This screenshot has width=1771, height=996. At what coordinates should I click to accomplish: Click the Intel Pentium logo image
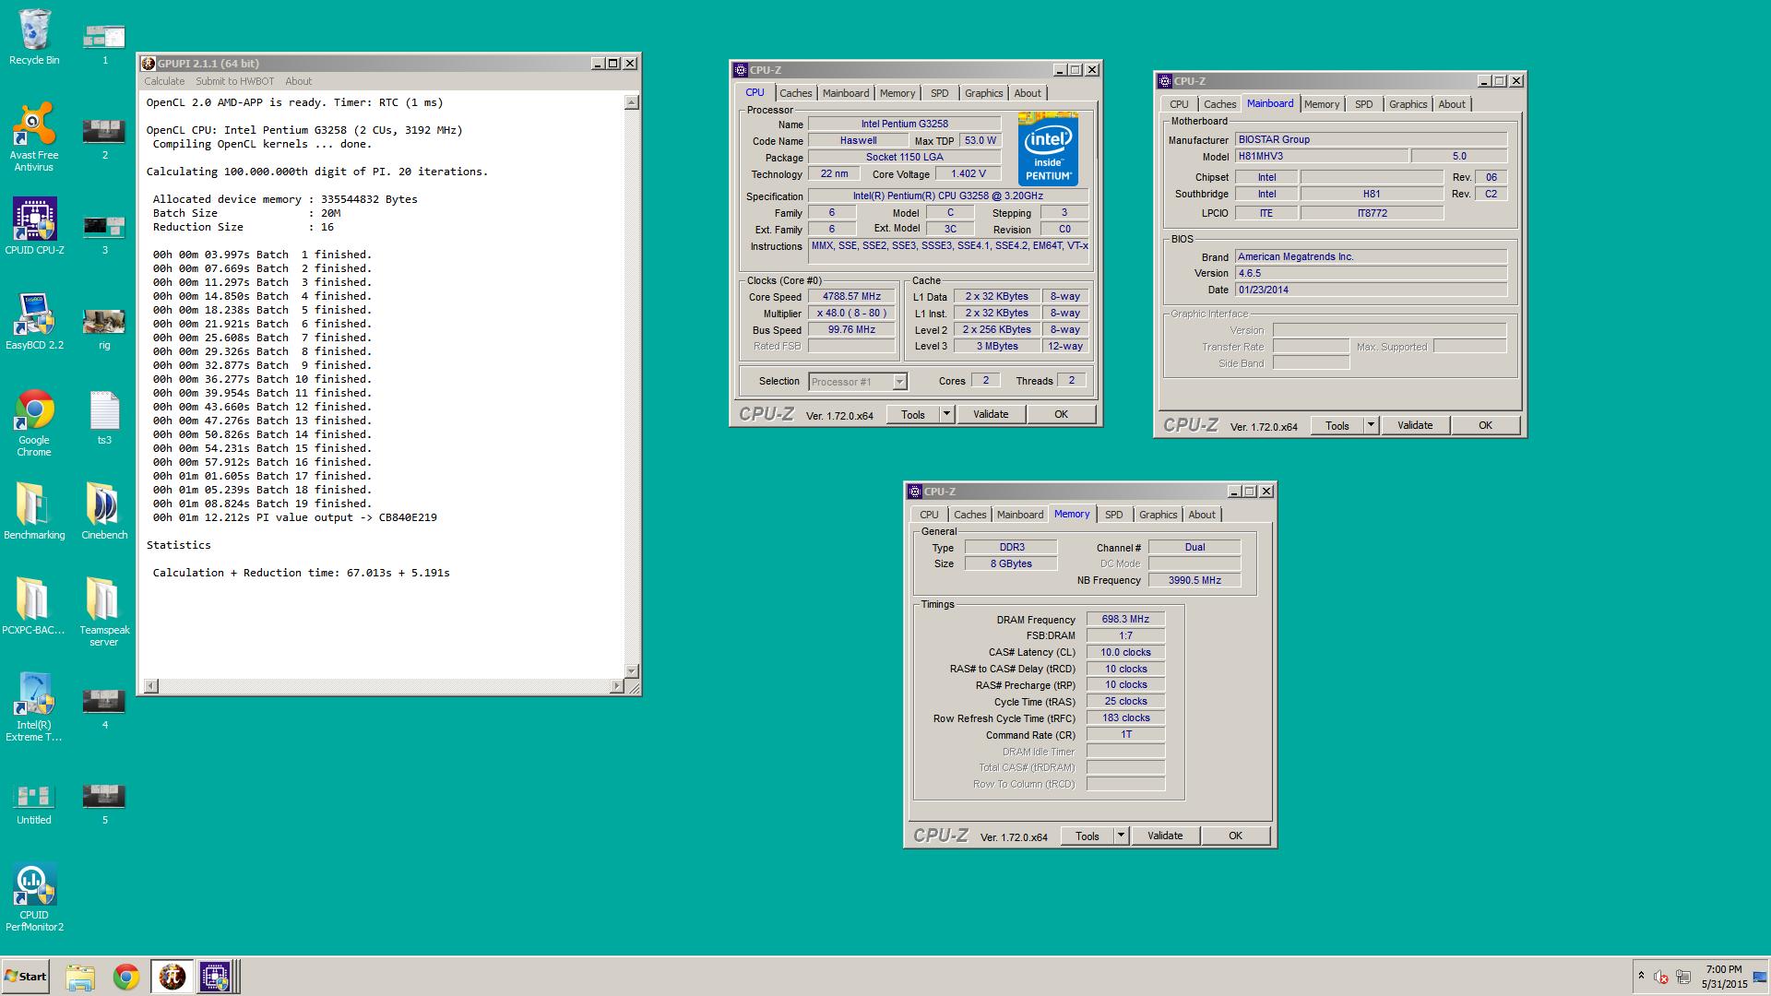click(x=1049, y=149)
